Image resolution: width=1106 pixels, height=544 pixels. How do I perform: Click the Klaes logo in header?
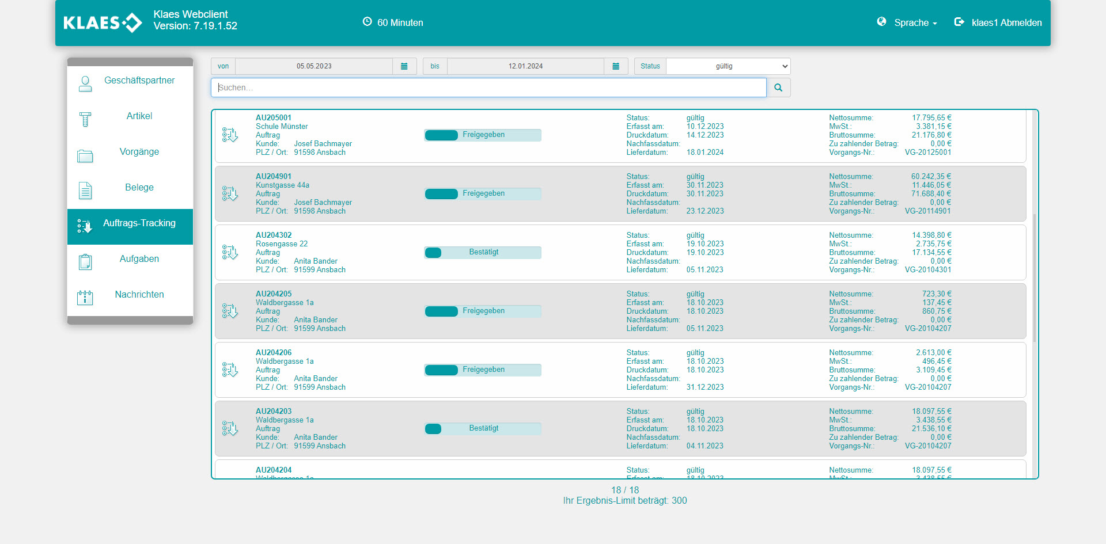[x=103, y=23]
